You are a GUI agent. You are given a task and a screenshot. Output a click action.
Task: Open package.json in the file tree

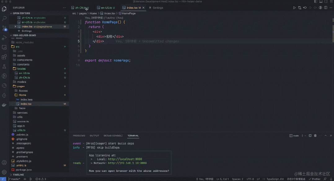(x=24, y=170)
